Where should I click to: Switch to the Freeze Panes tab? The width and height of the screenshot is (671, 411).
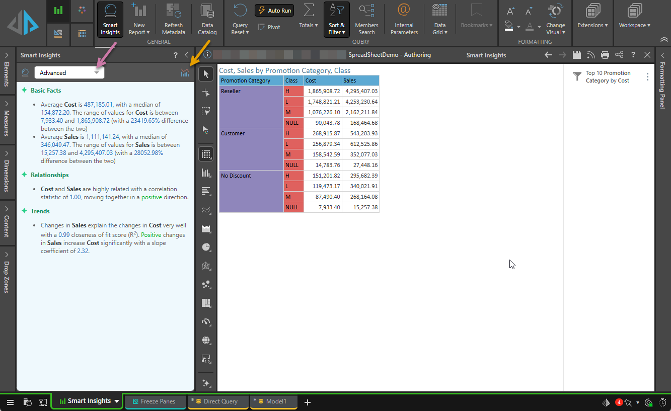[155, 401]
